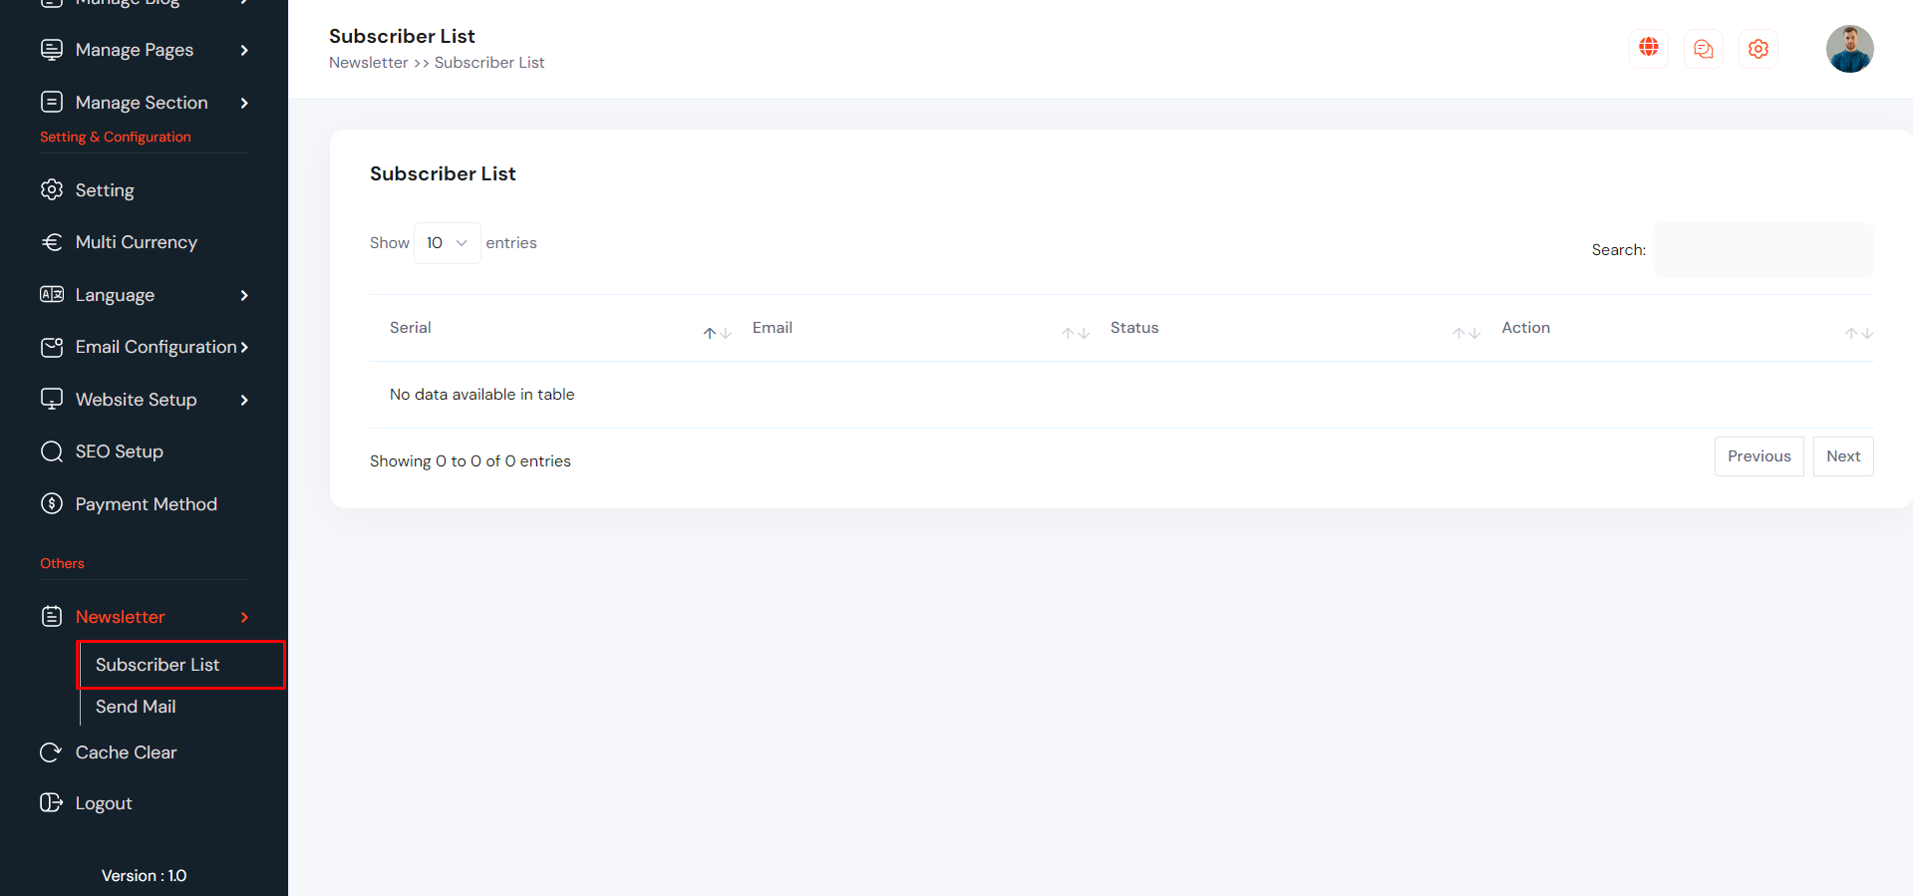Expand the Website Setup submenu
The height and width of the screenshot is (896, 1913).
(x=244, y=400)
